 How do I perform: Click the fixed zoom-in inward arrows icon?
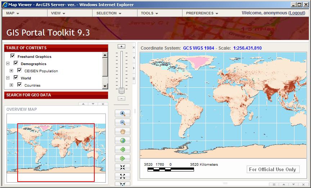(123, 168)
